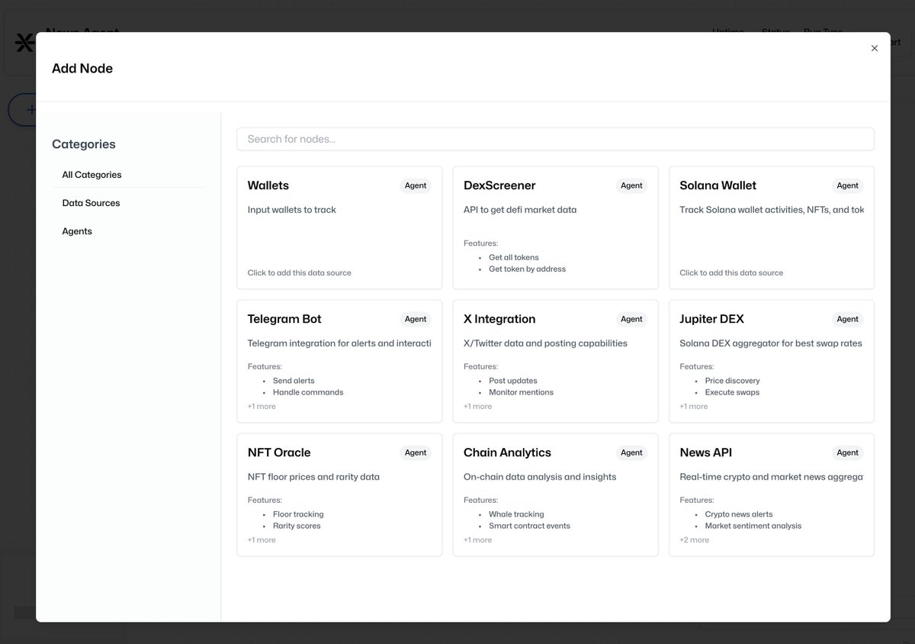Filter by Agents category
915x644 pixels.
pyautogui.click(x=128, y=231)
